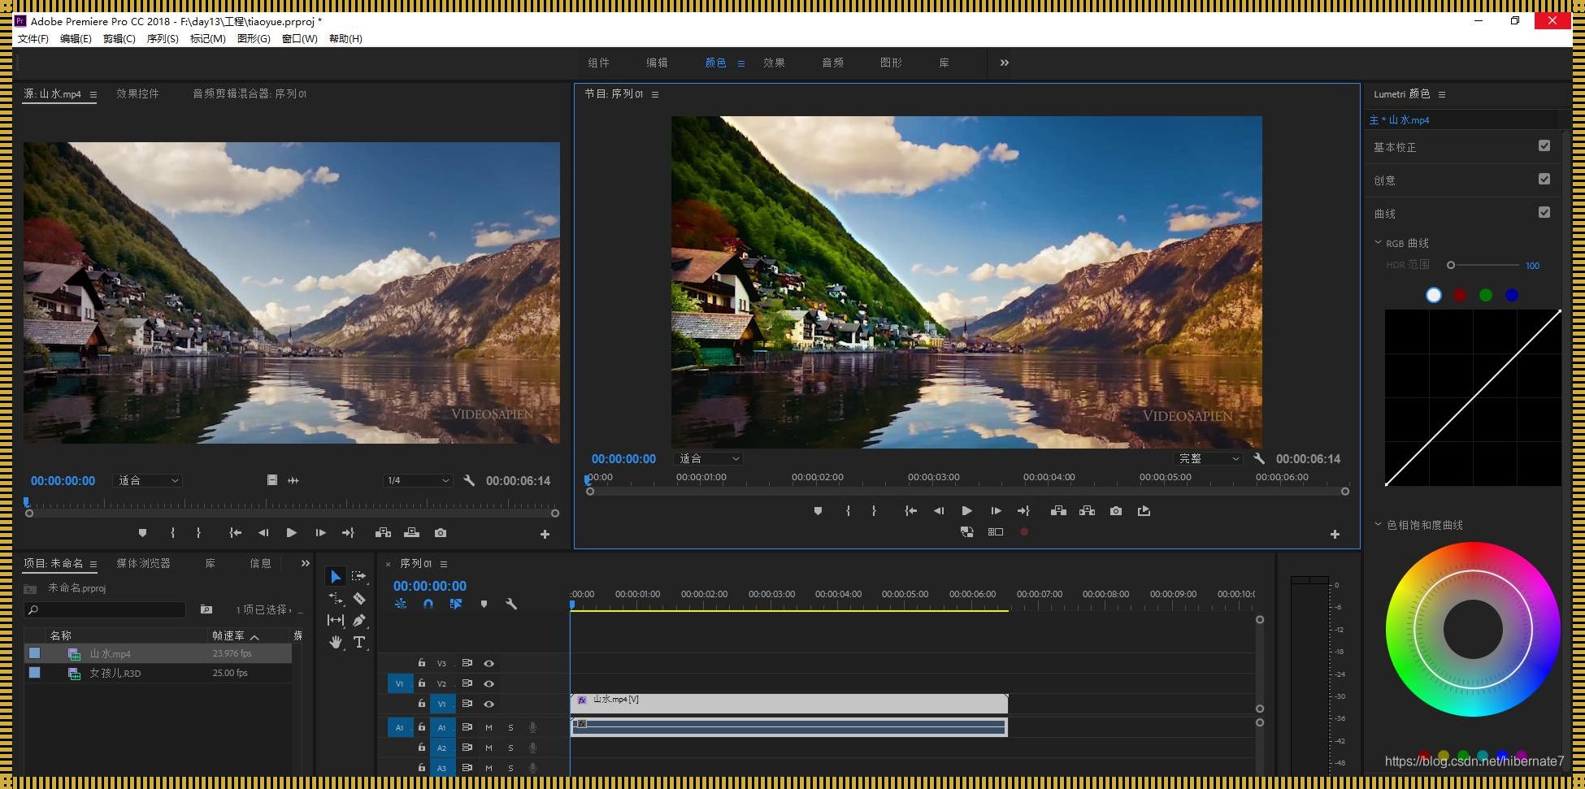Play the Source monitor clip
The width and height of the screenshot is (1585, 789).
(291, 533)
